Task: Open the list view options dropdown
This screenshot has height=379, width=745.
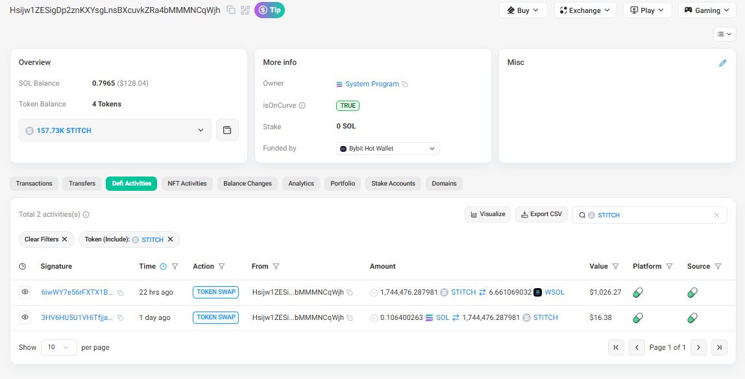Action: point(725,34)
